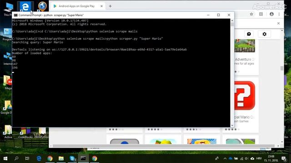Open the Mario app title link under the red block
Image resolution: width=291 pixels, height=163 pixels.
[244, 117]
